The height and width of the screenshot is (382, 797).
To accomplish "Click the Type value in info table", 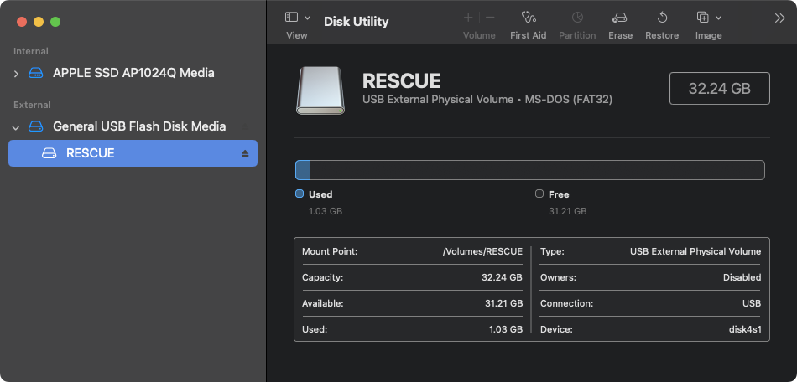I will click(695, 251).
